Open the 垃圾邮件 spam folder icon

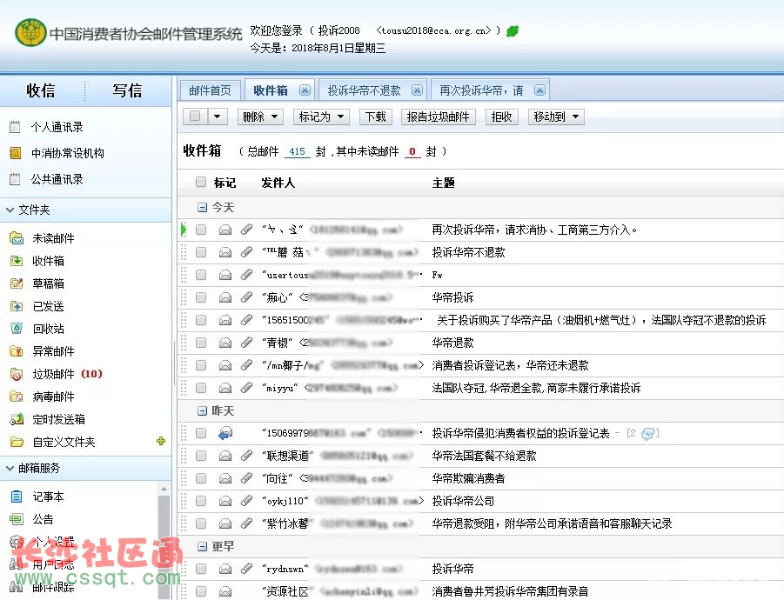coord(17,374)
